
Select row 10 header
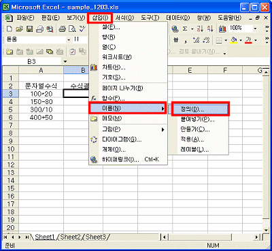coord(11,149)
